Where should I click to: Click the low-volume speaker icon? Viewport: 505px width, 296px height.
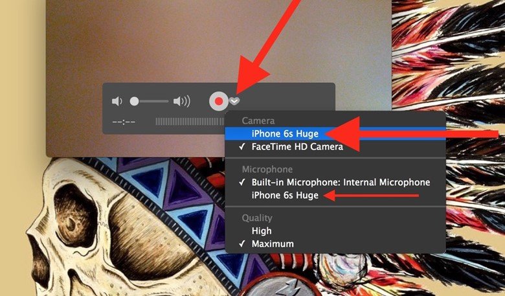click(117, 102)
